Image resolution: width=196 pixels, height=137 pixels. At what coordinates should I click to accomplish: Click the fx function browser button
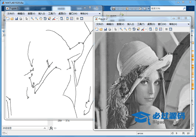[51, 128]
